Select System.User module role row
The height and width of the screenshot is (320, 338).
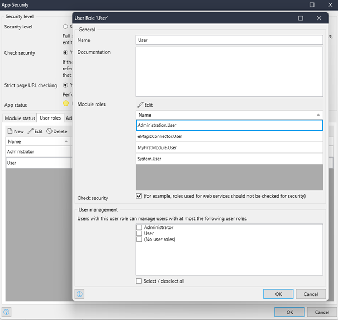(x=230, y=159)
